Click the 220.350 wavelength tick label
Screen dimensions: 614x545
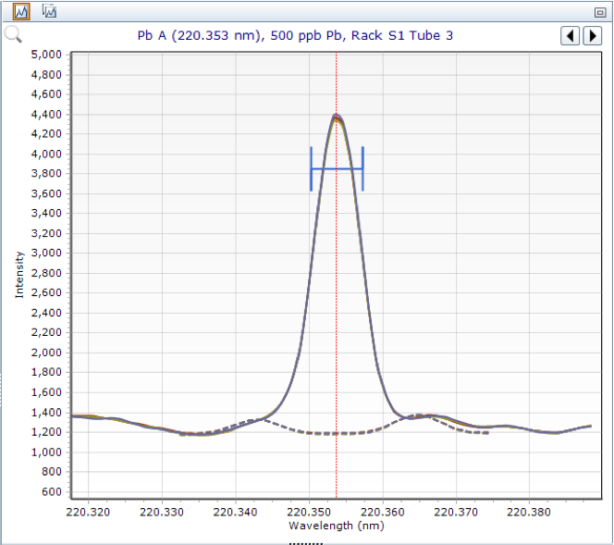(x=309, y=512)
